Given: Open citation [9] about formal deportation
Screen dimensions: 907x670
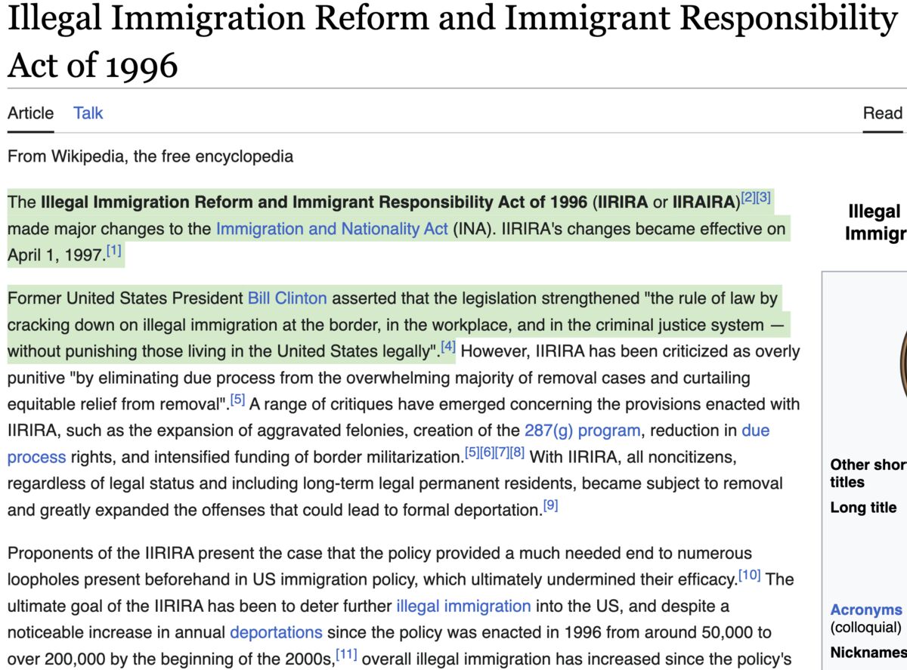Looking at the screenshot, I should 549,505.
